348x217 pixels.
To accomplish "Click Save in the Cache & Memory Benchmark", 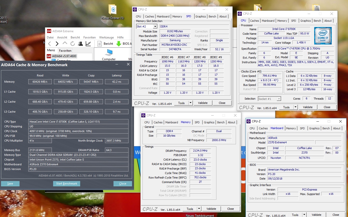I will click(10, 184).
